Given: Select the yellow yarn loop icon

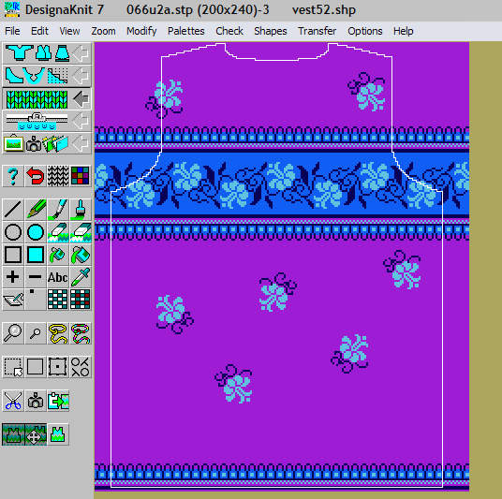Looking at the screenshot, I should 58,333.
